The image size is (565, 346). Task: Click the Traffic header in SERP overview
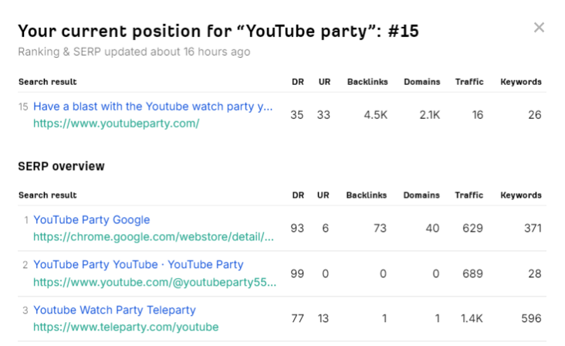pyautogui.click(x=469, y=195)
